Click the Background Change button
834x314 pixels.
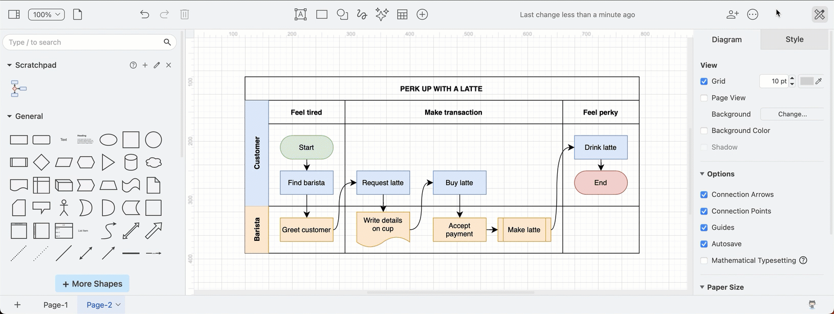point(792,114)
